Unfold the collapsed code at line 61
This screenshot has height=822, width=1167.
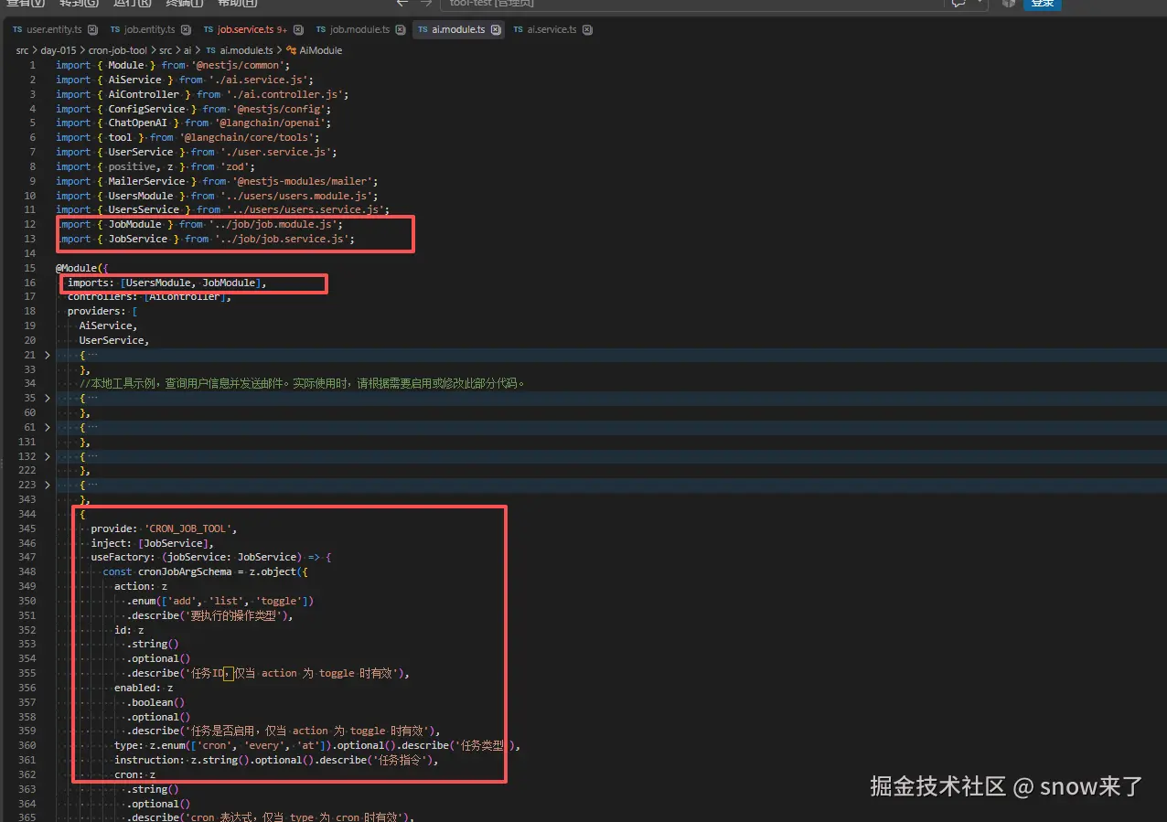pos(48,428)
